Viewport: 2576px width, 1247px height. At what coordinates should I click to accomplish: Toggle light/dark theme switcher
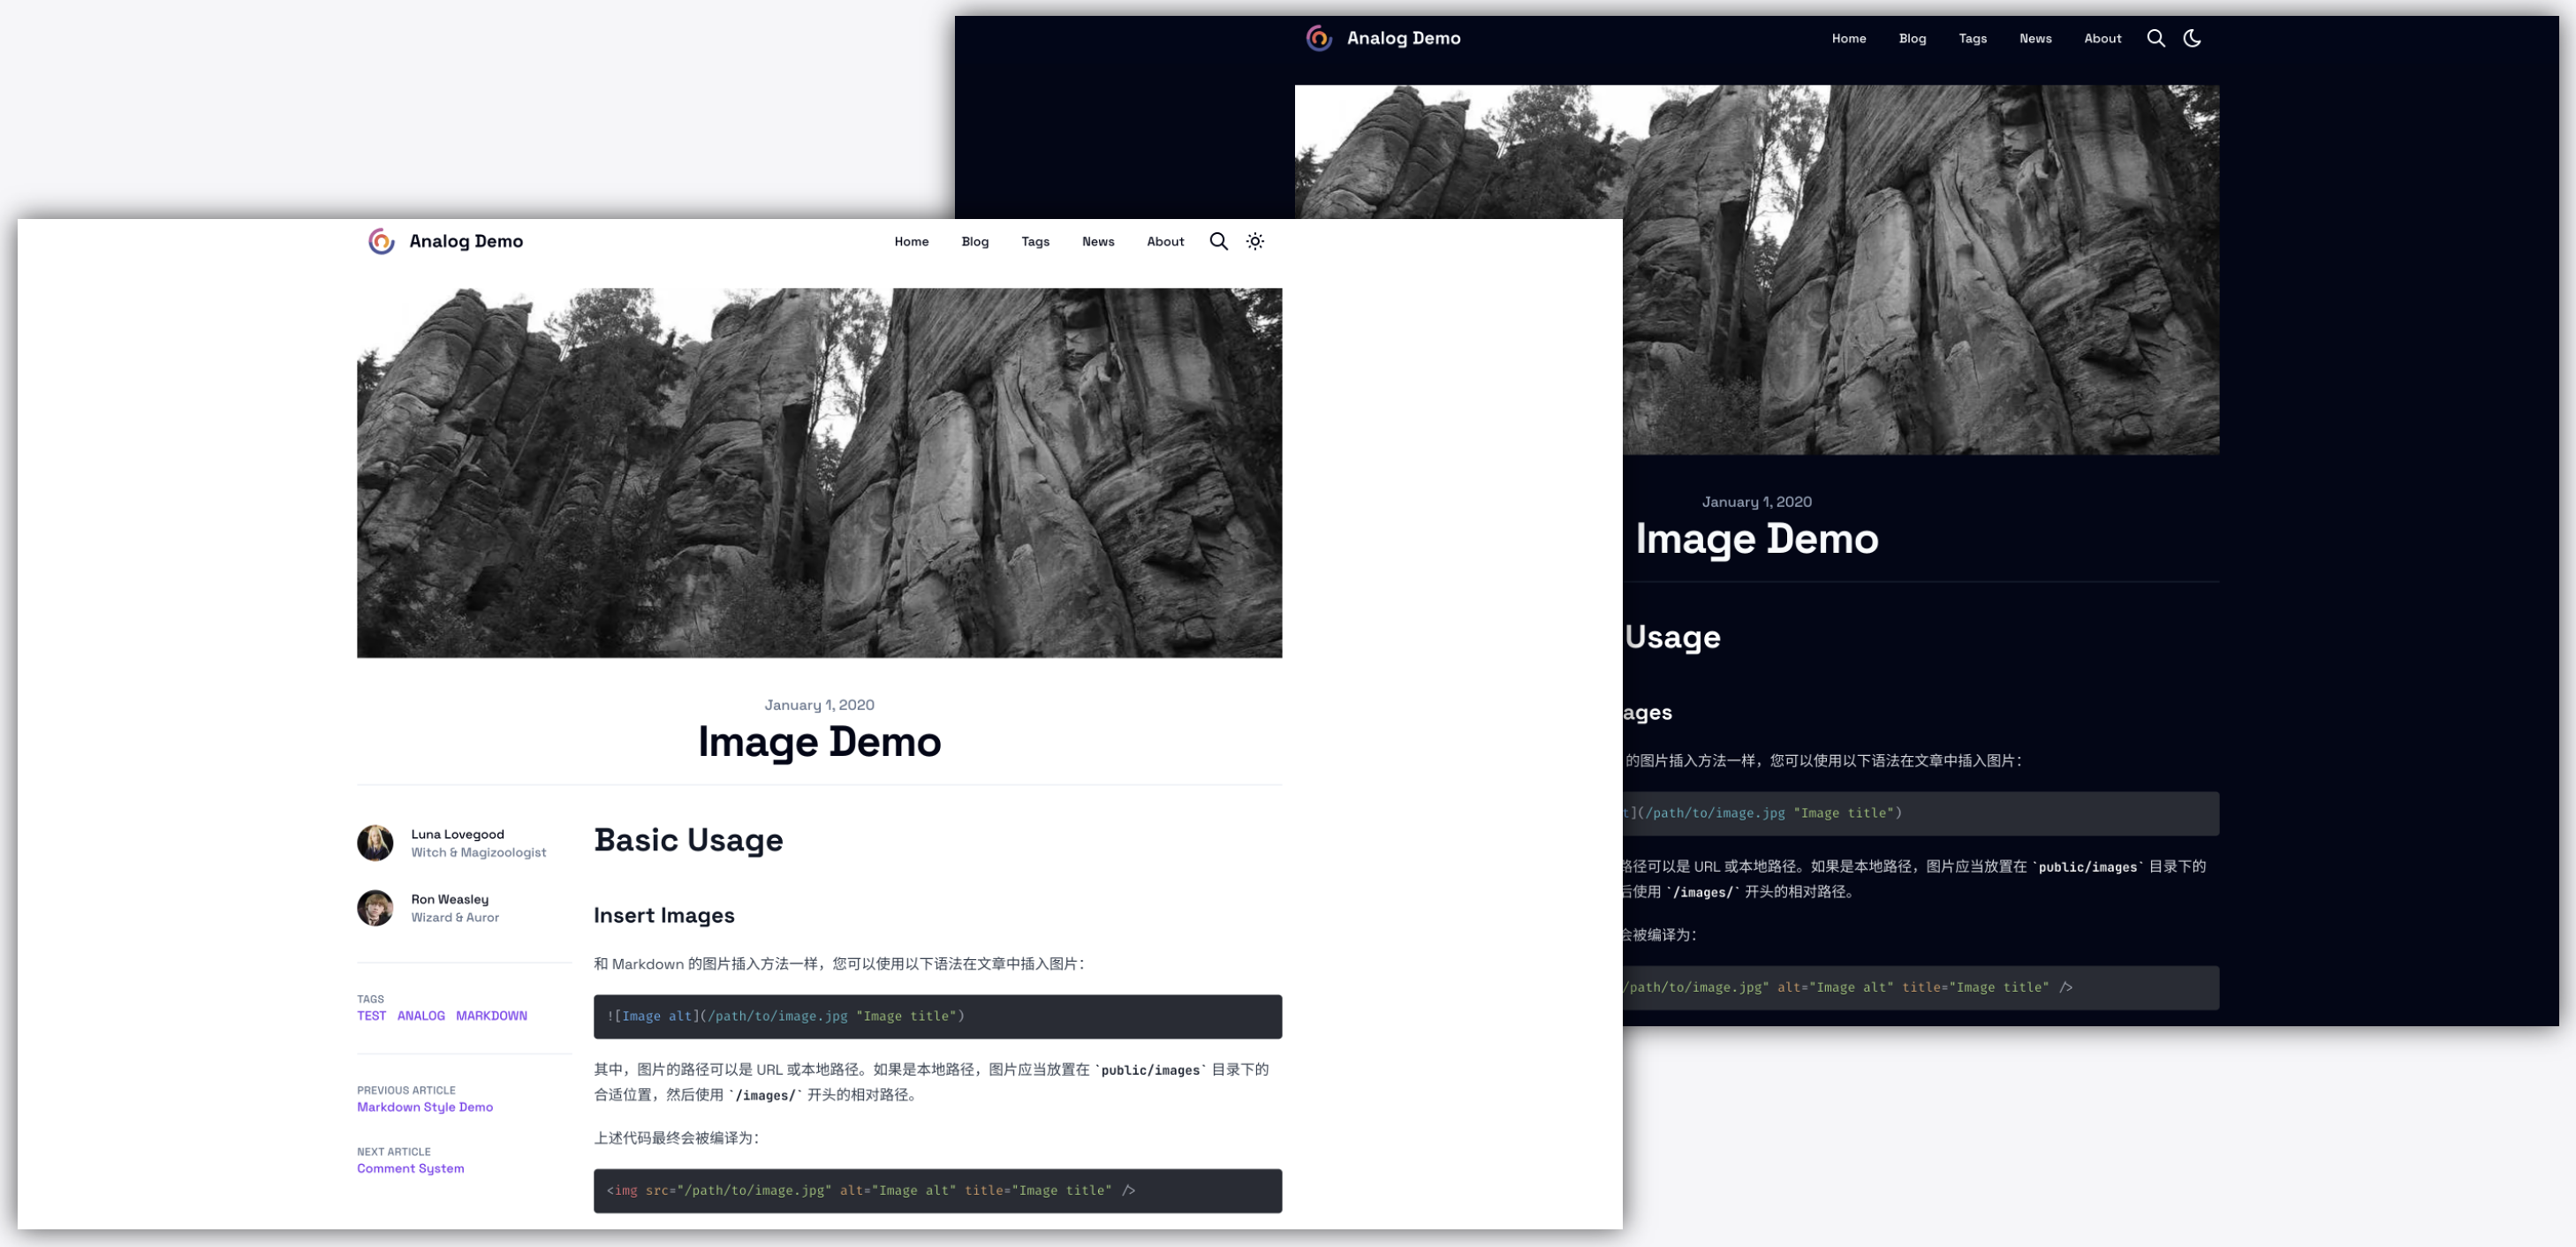1255,241
